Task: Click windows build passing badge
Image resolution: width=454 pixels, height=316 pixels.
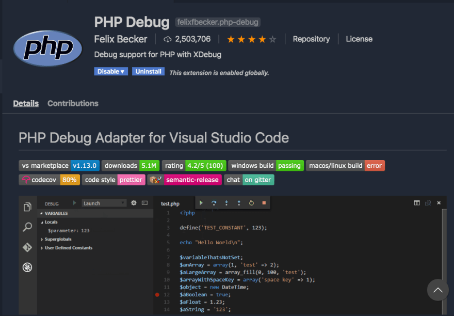Action: click(x=266, y=166)
